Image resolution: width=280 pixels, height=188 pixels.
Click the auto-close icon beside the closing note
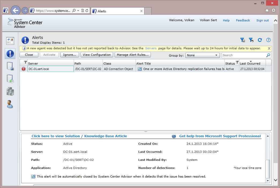33,176
